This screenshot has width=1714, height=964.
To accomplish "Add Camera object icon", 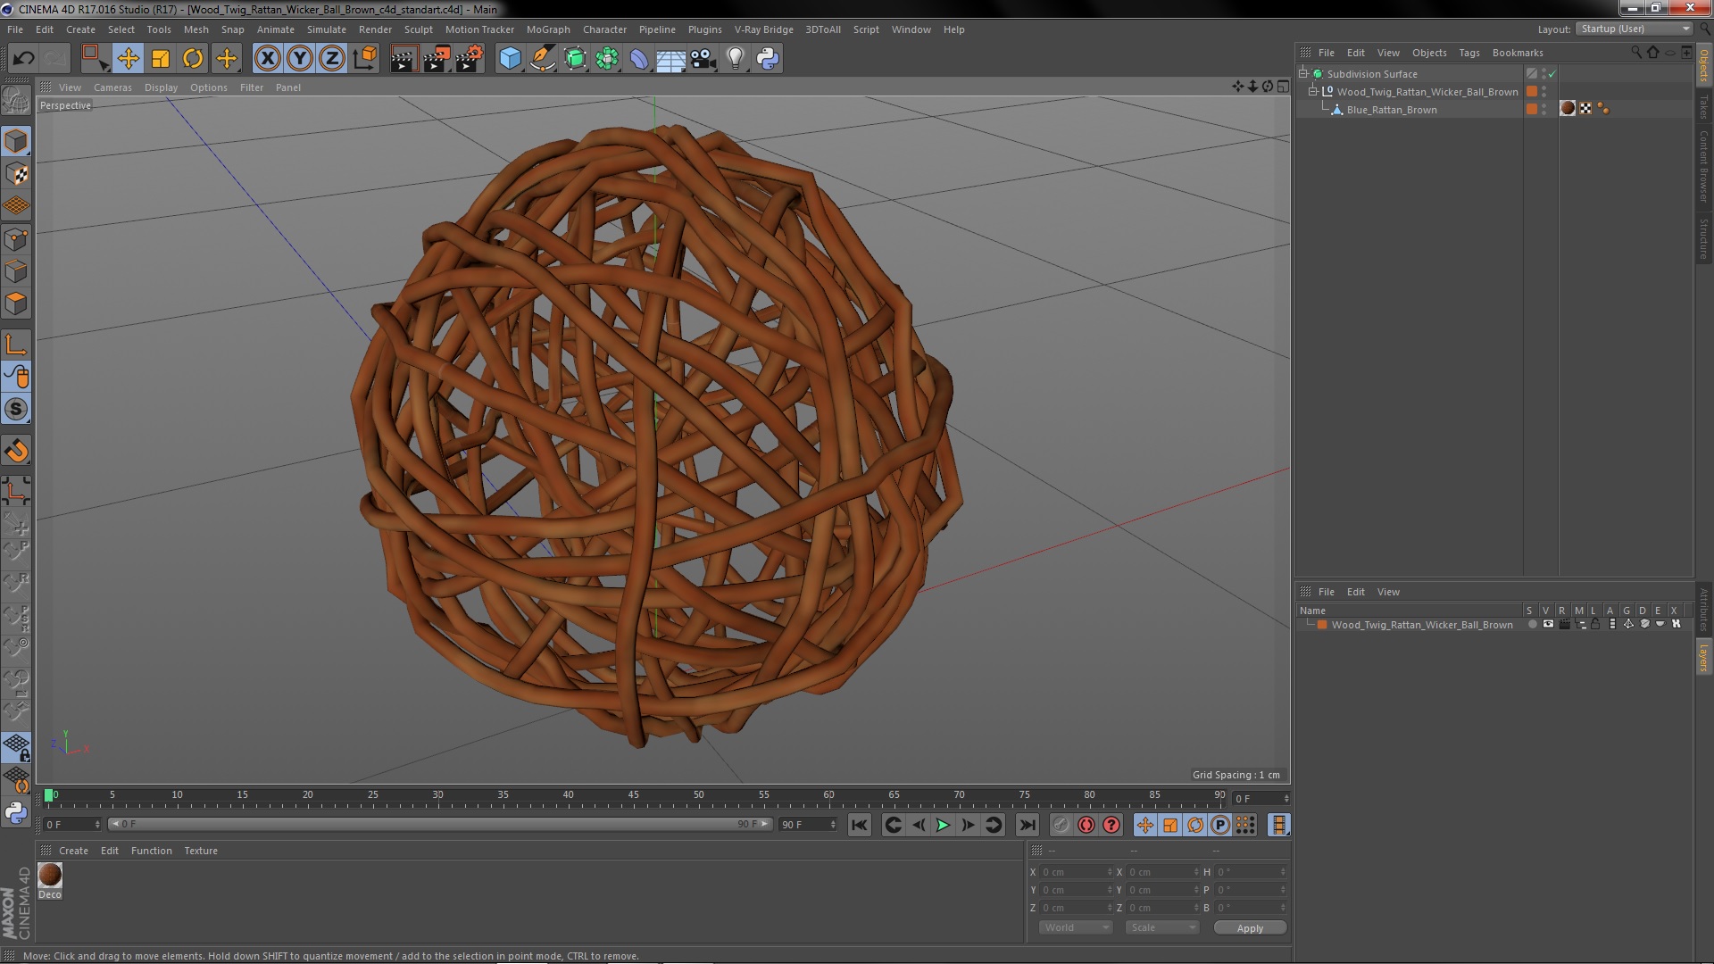I will pyautogui.click(x=703, y=59).
